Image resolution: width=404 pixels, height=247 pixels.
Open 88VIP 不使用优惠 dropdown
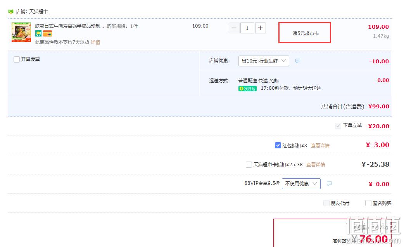pos(301,184)
